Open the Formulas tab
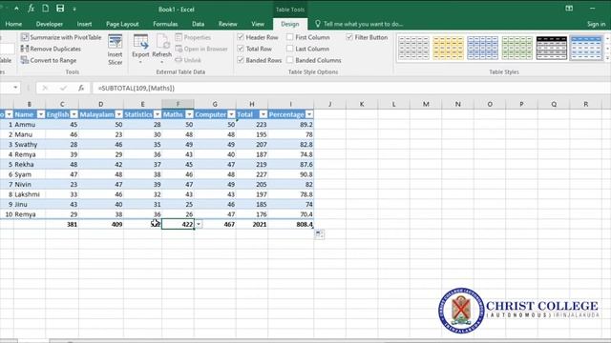This screenshot has height=343, width=611. (165, 24)
